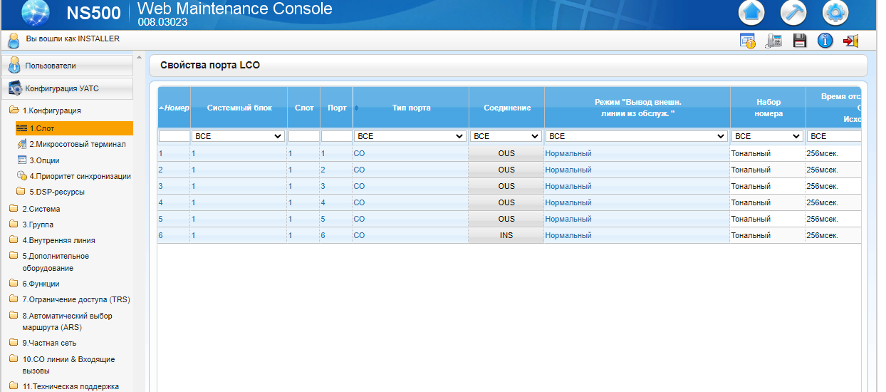The width and height of the screenshot is (886, 392).
Task: Click INS connection button for port 6
Action: 506,235
